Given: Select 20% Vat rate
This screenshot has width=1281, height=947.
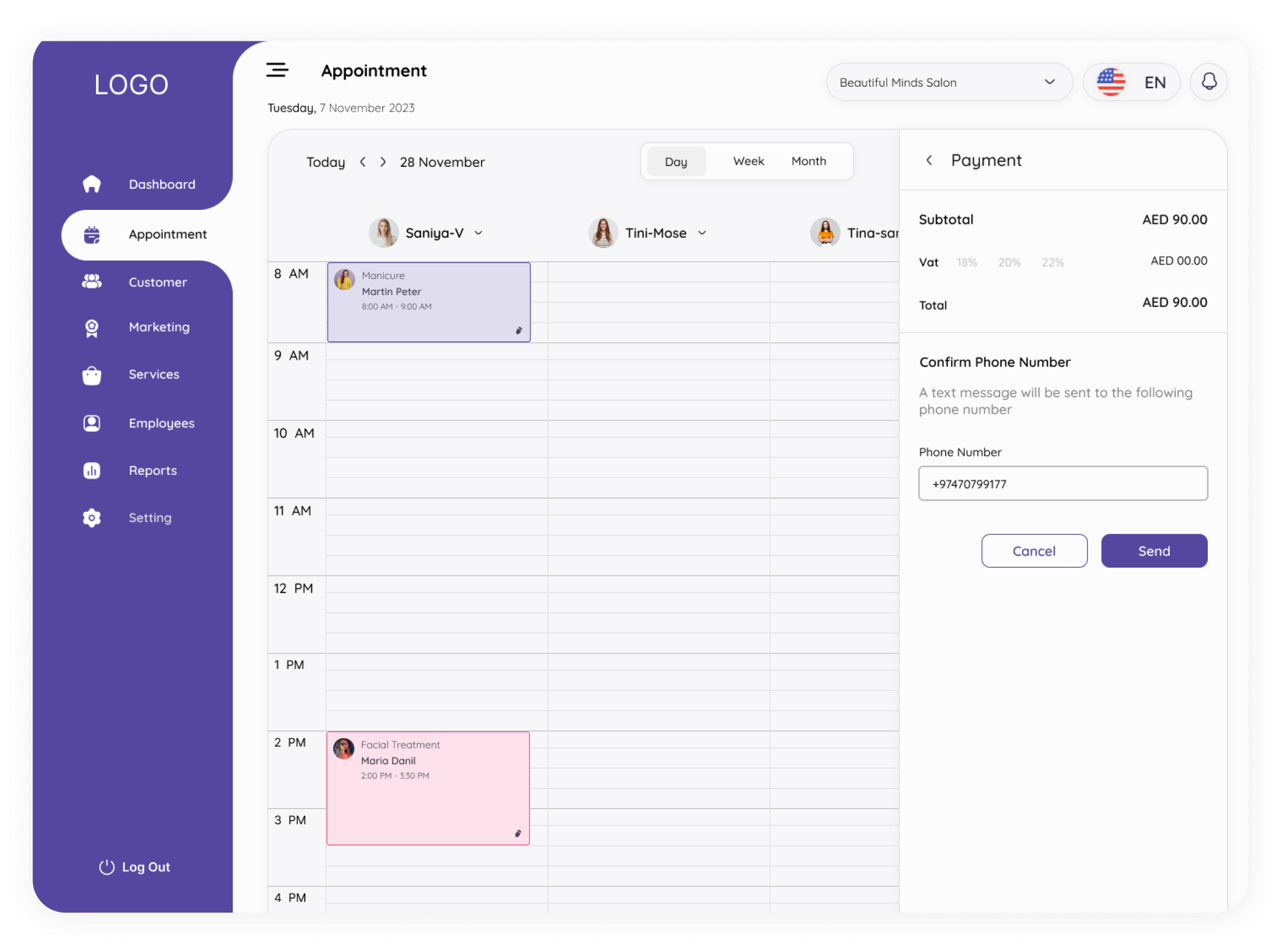Looking at the screenshot, I should point(1009,263).
